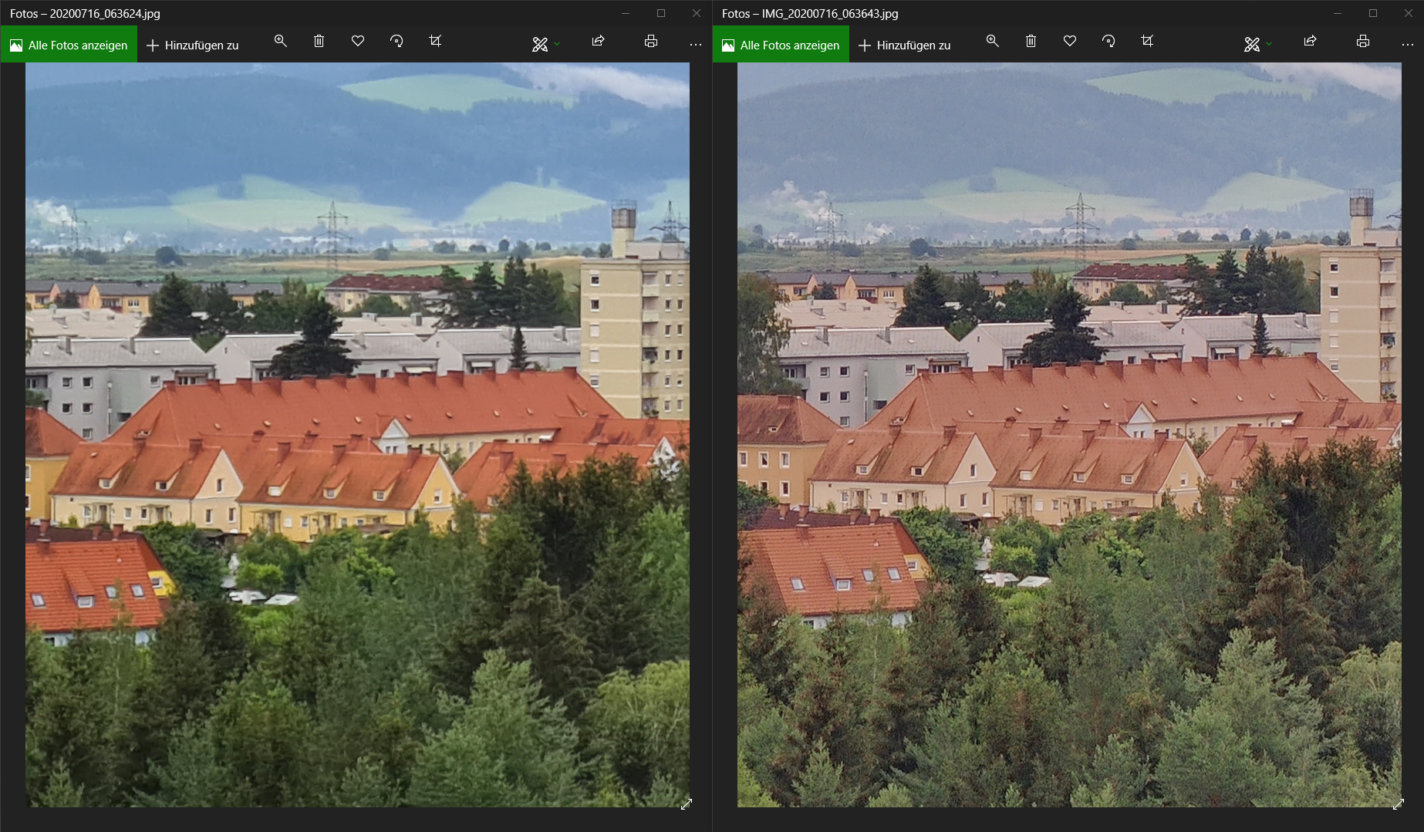The image size is (1424, 832).
Task: Maximize the right Fotos window
Action: 1373,13
